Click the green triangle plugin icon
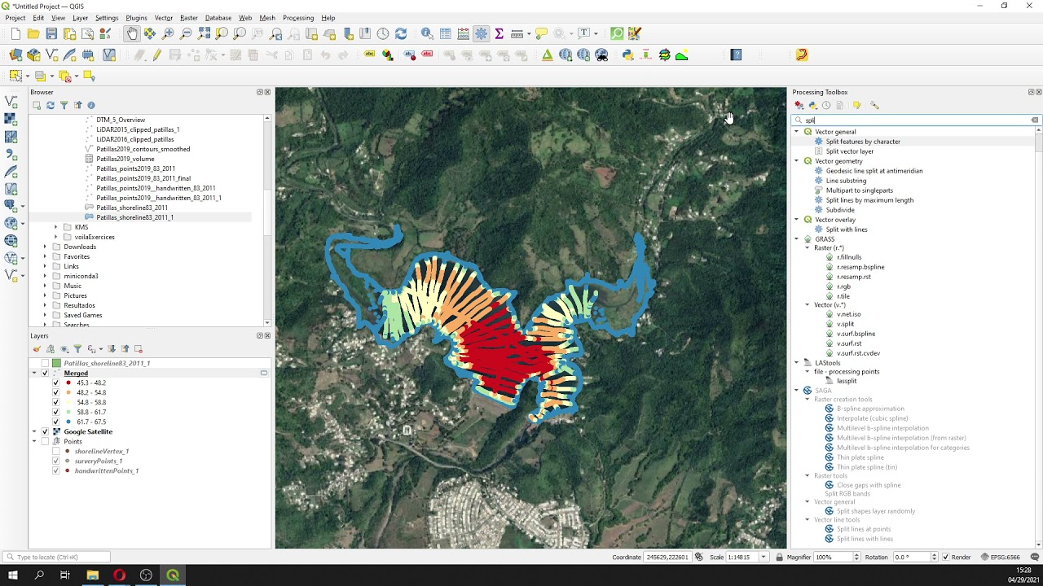Screen dimensions: 1043x586 [x=547, y=55]
